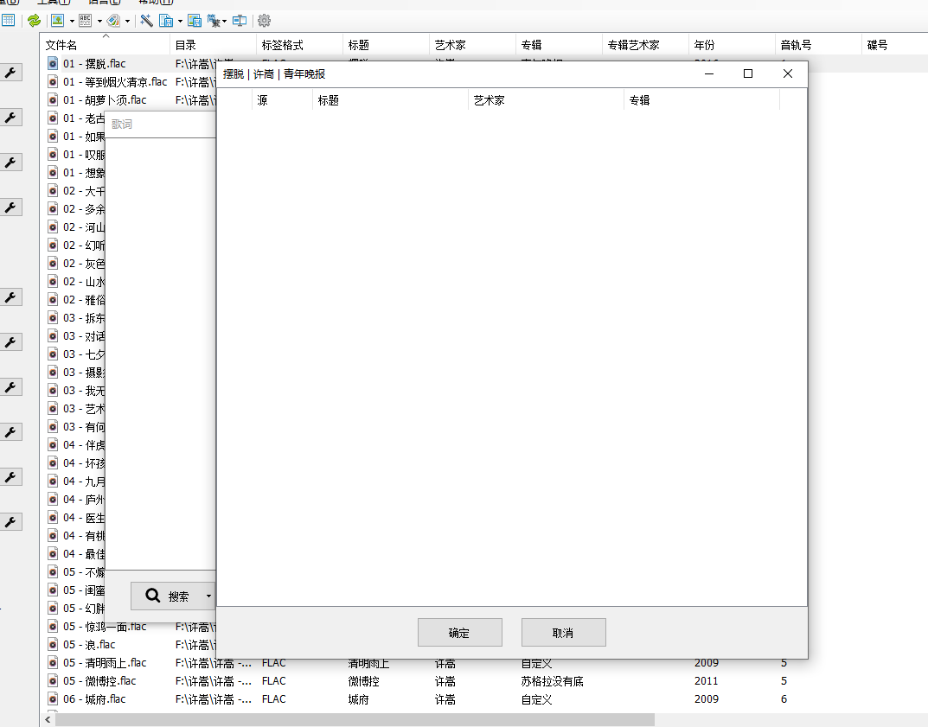Click the cover art picture toolbar icon
928x727 pixels.
pyautogui.click(x=57, y=20)
